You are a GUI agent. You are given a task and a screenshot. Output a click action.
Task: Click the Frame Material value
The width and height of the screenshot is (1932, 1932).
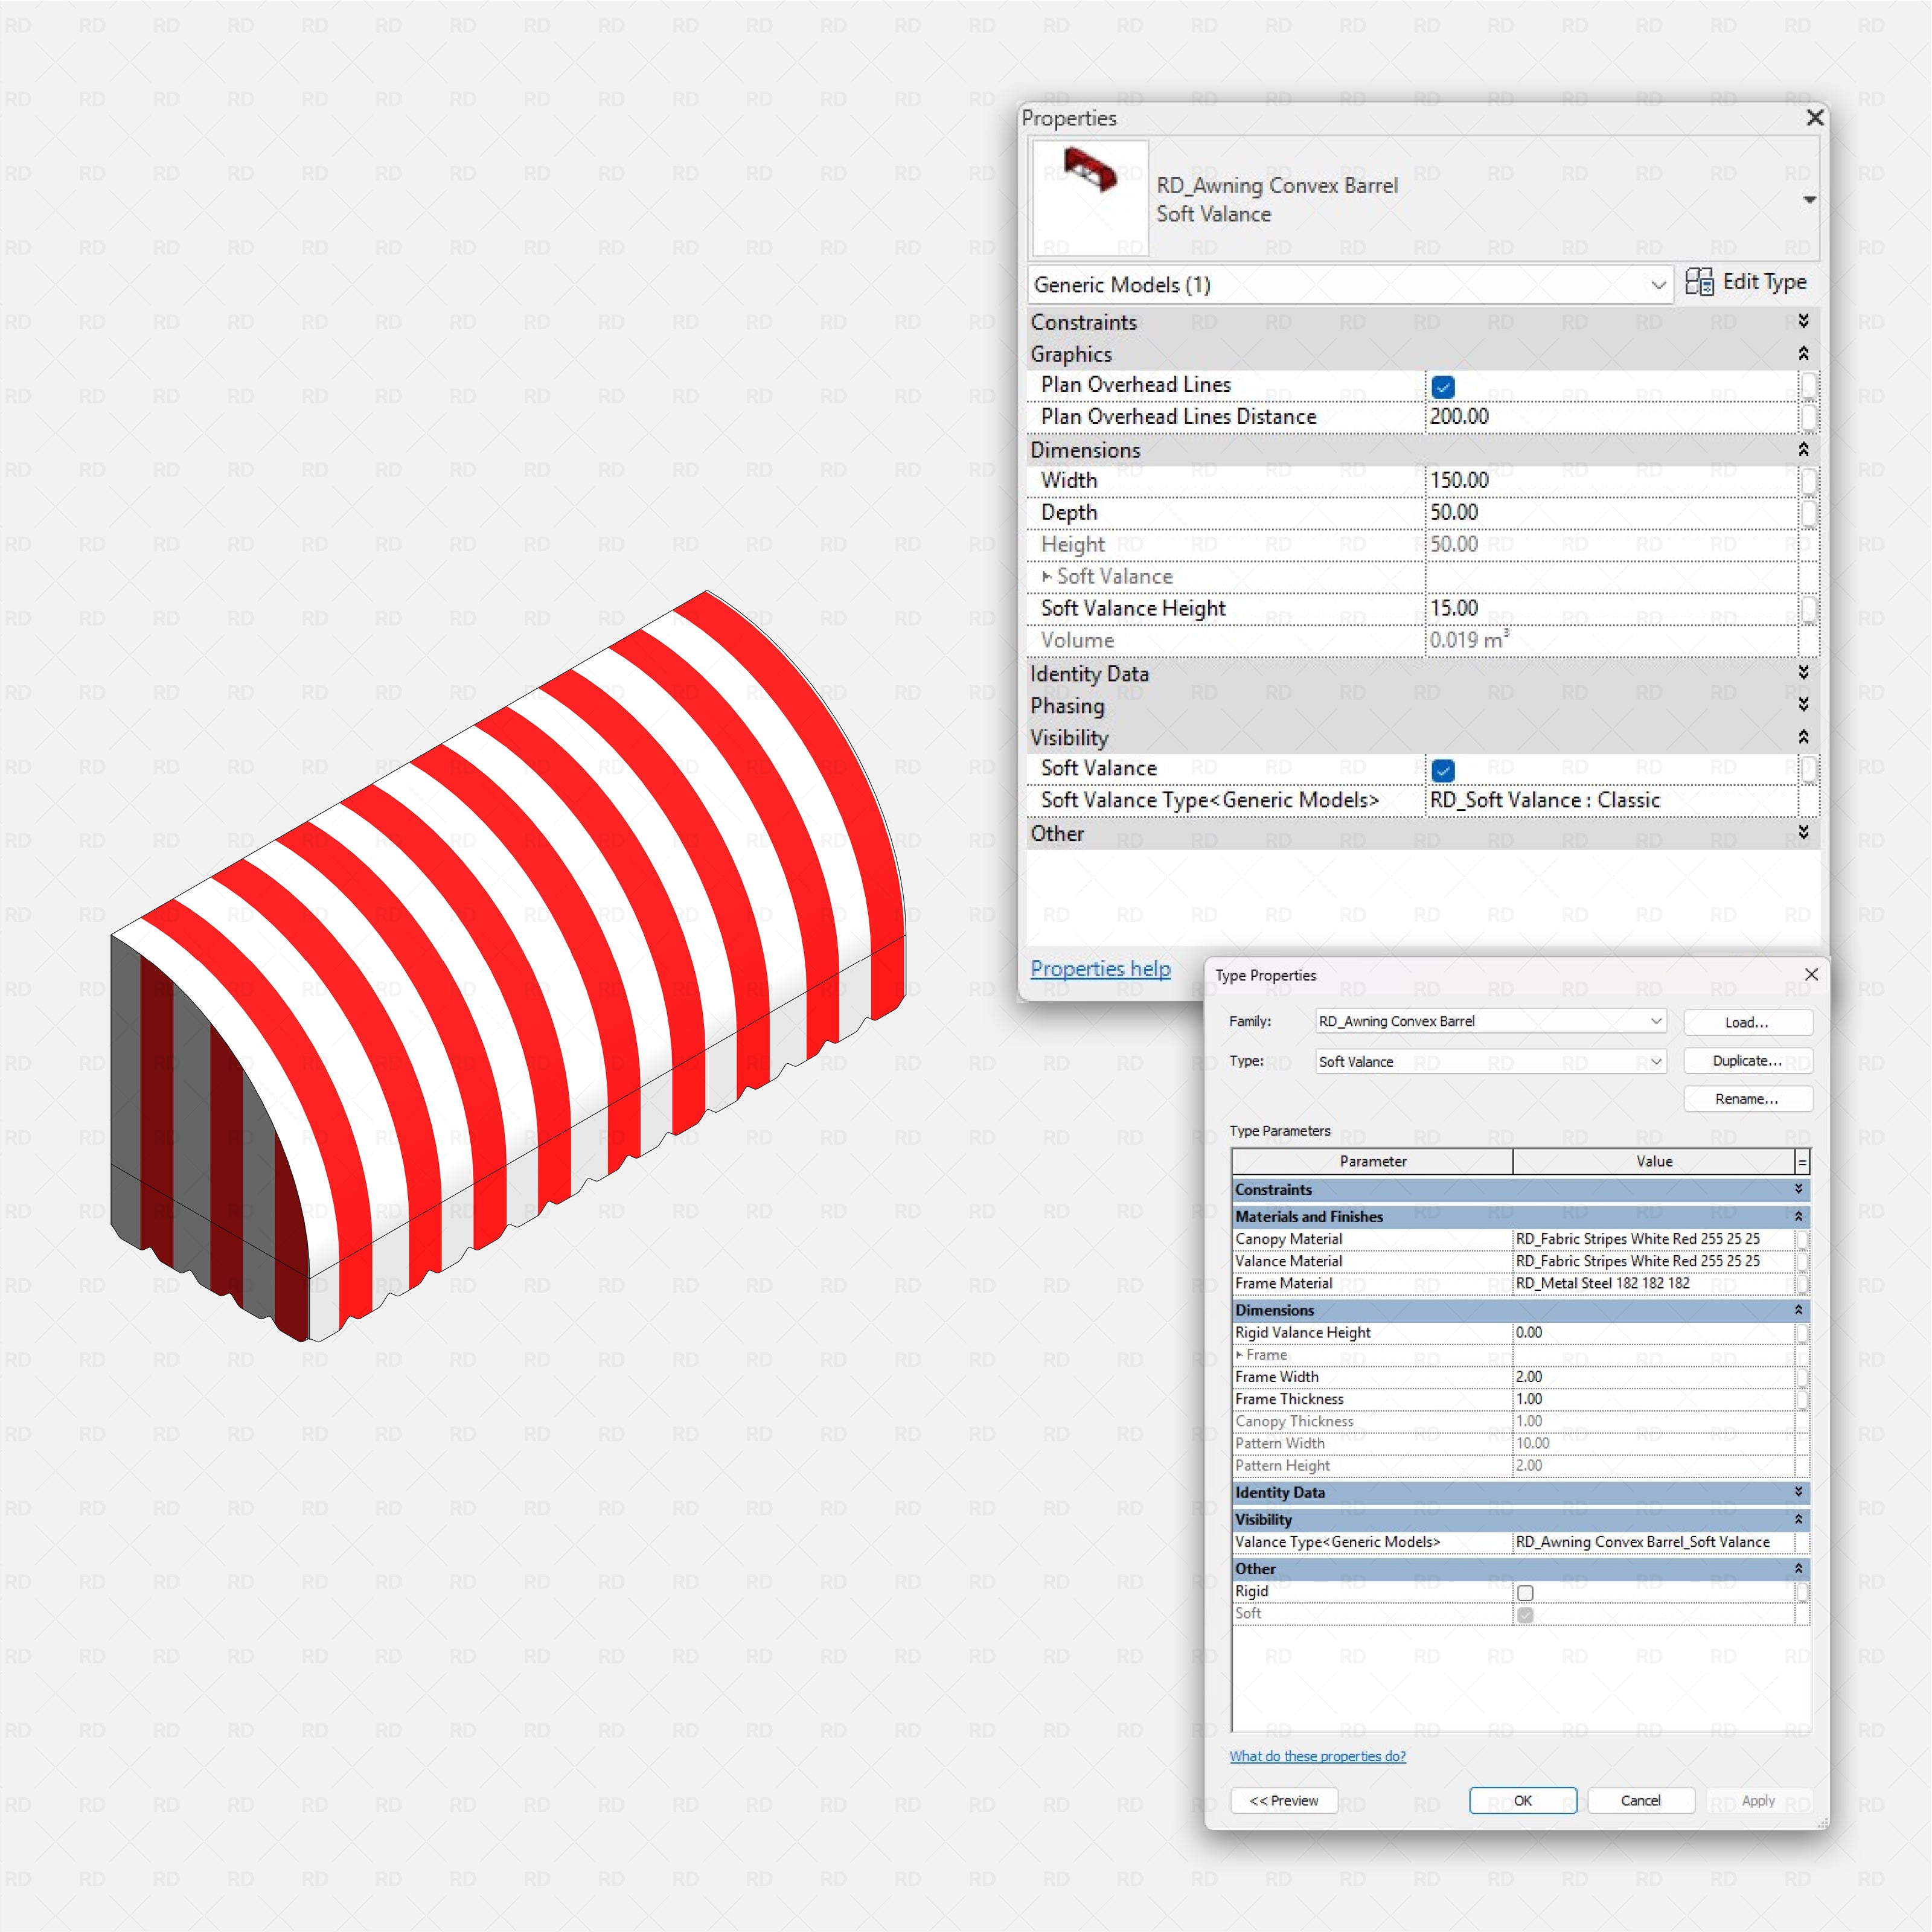[1654, 1283]
